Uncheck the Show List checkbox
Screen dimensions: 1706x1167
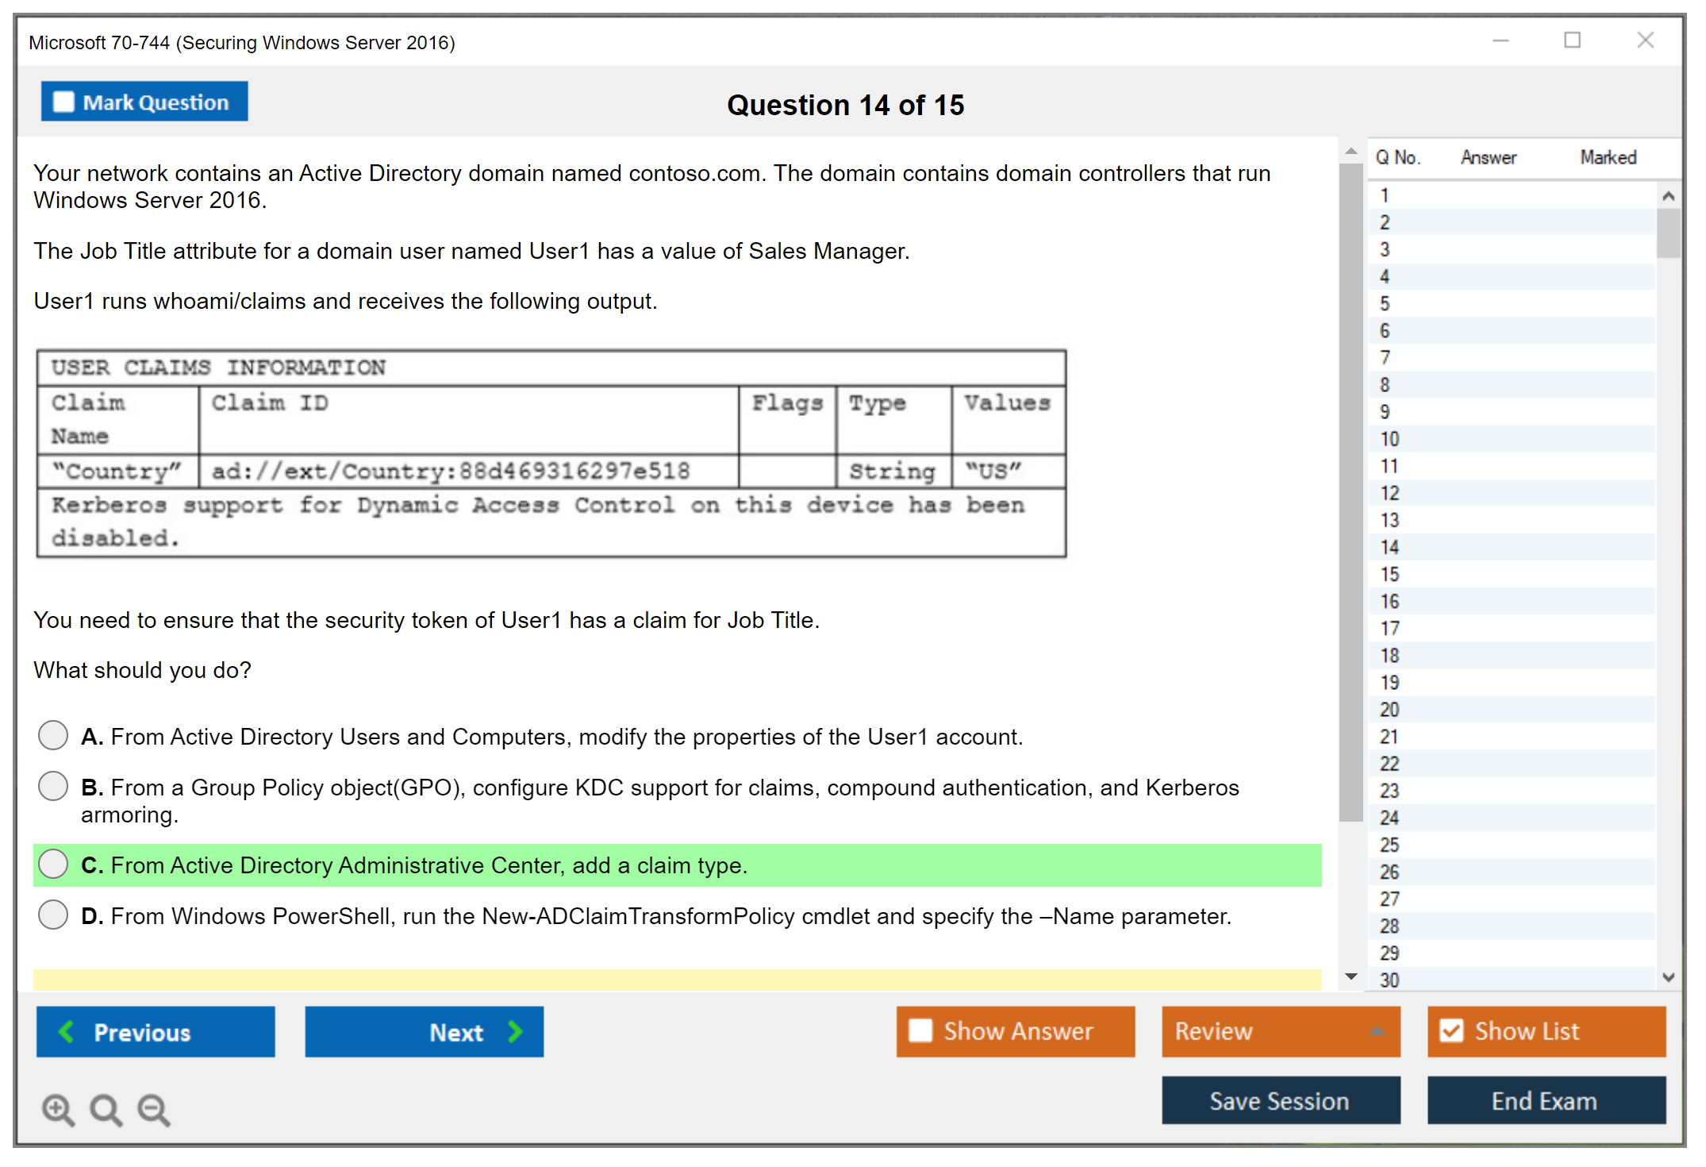click(x=1451, y=1030)
